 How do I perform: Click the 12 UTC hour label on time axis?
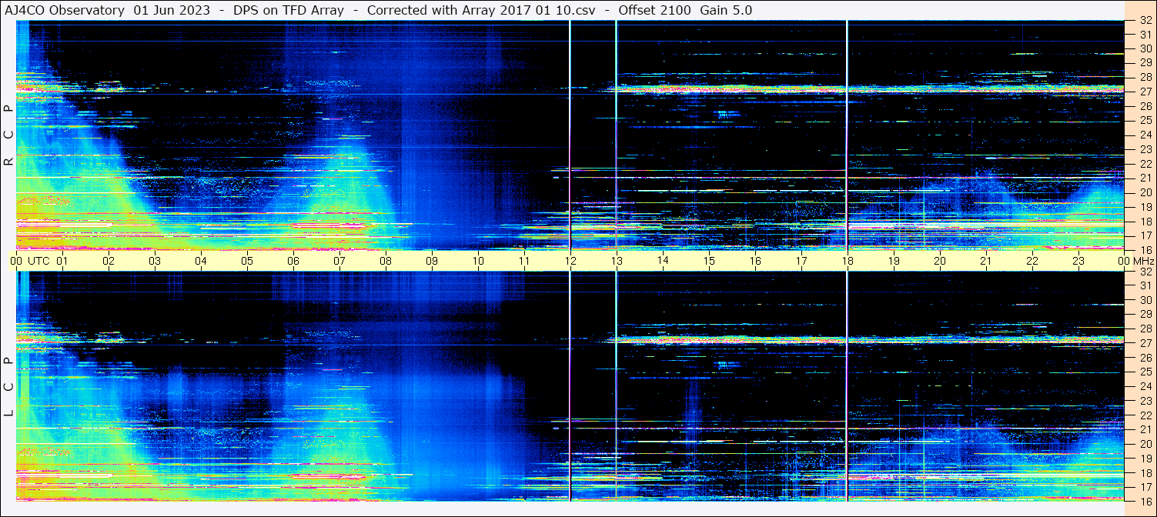(570, 261)
